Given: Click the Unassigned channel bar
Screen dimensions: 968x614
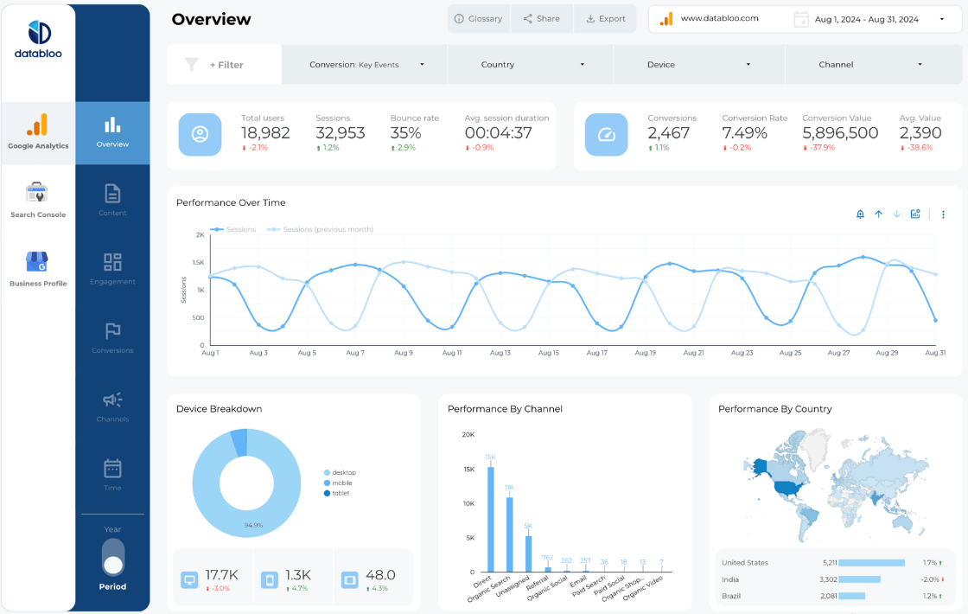Looking at the screenshot, I should click(528, 553).
